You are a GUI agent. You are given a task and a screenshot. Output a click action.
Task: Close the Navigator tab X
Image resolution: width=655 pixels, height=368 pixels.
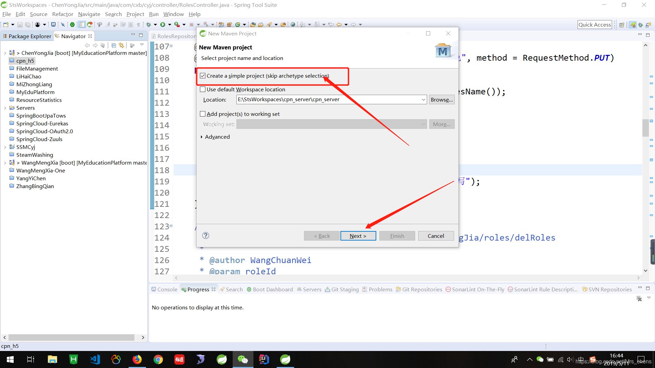tap(90, 36)
